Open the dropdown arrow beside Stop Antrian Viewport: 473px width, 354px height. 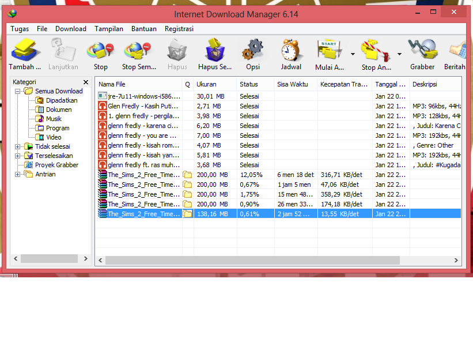(399, 54)
